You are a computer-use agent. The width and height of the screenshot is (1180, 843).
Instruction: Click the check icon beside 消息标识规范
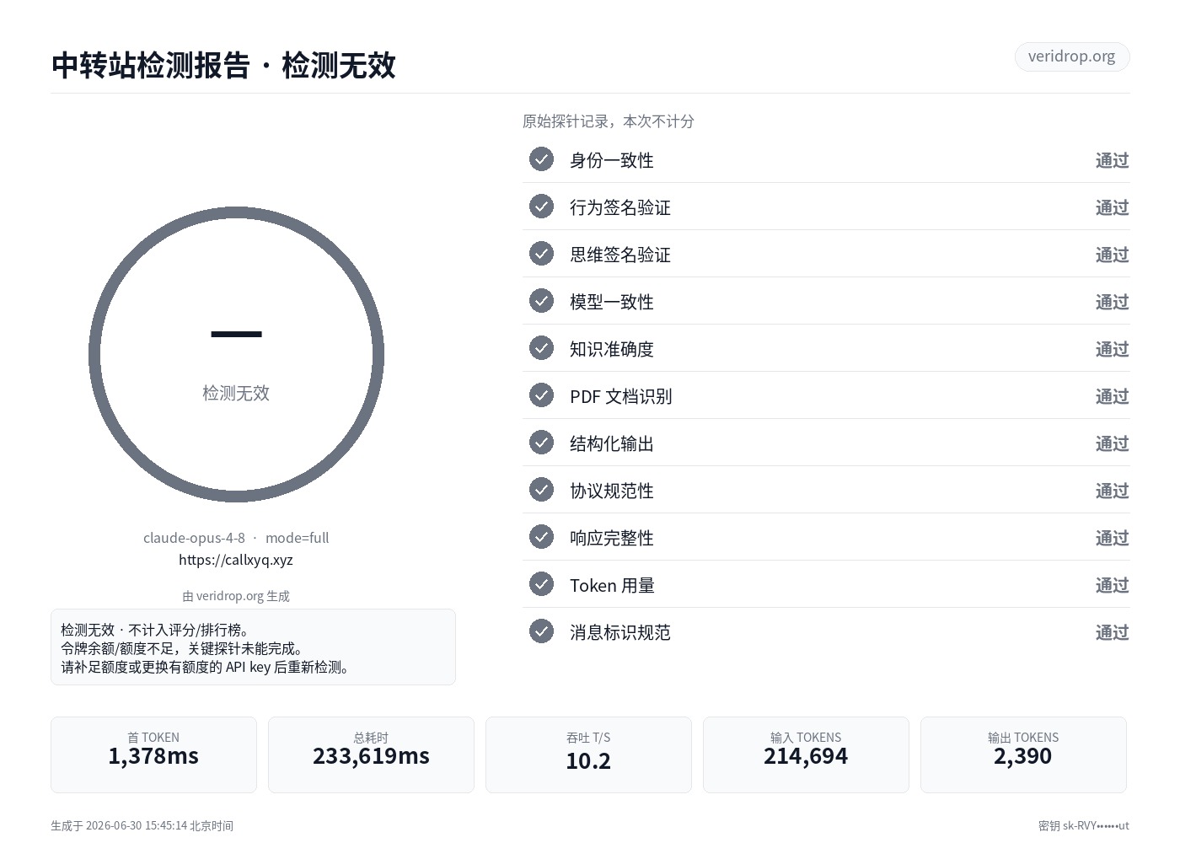[541, 631]
